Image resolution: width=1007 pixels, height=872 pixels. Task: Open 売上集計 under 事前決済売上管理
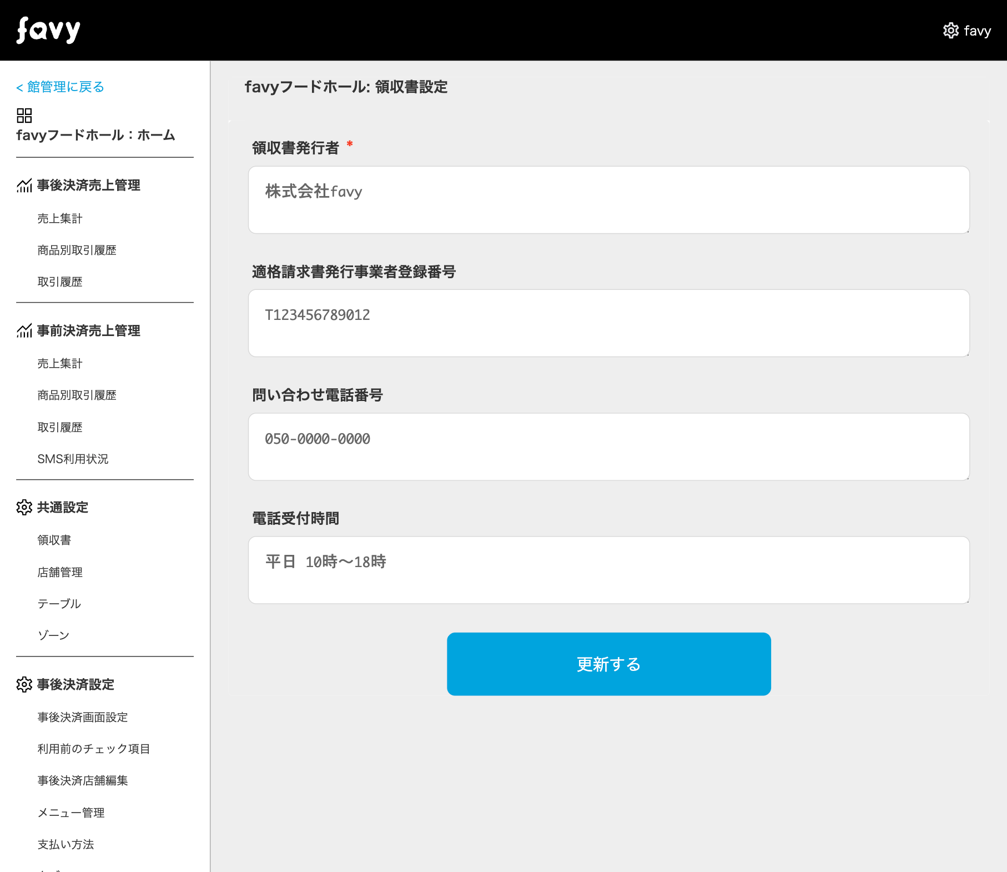[60, 364]
